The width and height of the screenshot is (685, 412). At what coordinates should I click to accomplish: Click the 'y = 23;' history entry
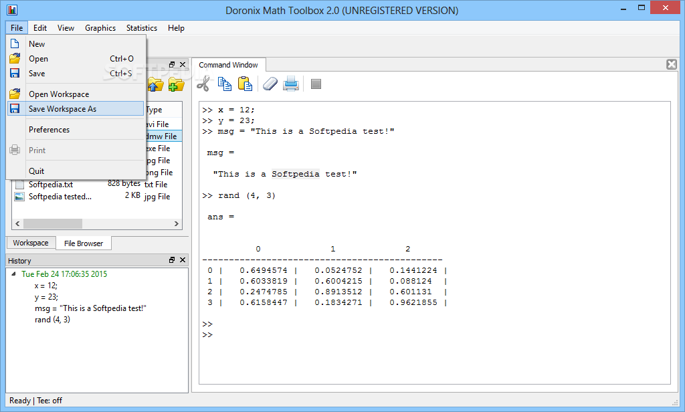[46, 297]
